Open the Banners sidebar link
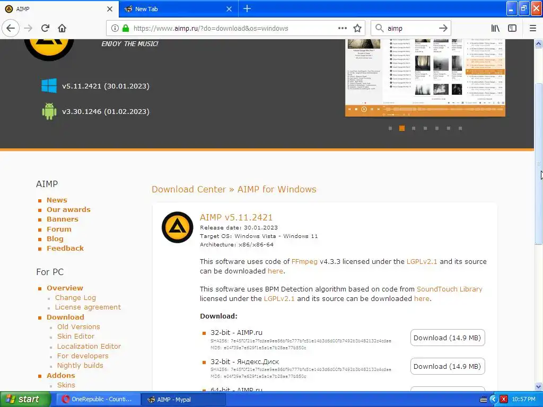543x407 pixels. (x=63, y=219)
